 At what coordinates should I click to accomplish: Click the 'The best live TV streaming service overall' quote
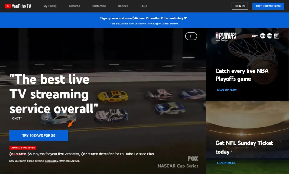pyautogui.click(x=54, y=94)
